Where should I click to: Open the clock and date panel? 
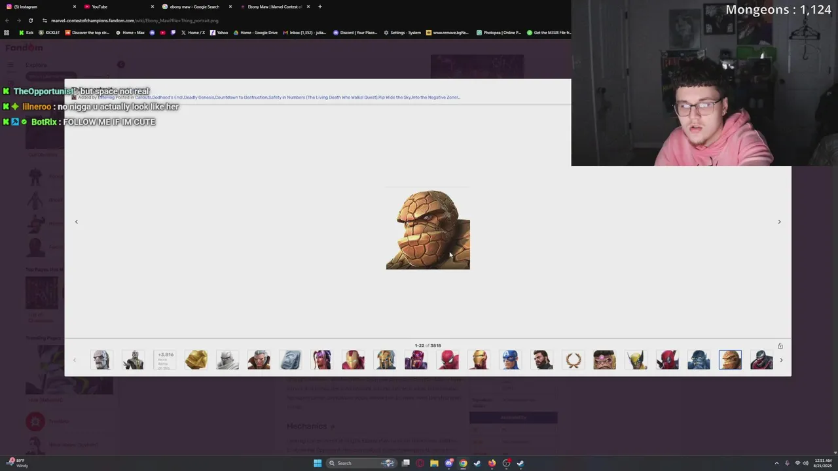tap(822, 463)
